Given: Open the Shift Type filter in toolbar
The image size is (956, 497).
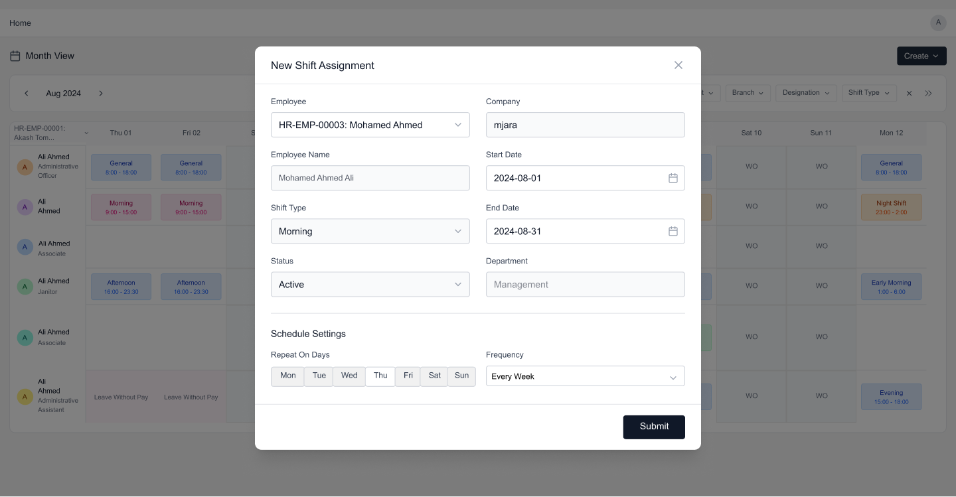Looking at the screenshot, I should click(869, 93).
